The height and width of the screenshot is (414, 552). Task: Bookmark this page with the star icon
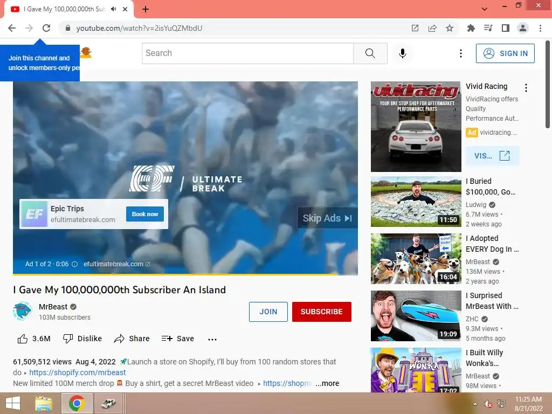[450, 28]
